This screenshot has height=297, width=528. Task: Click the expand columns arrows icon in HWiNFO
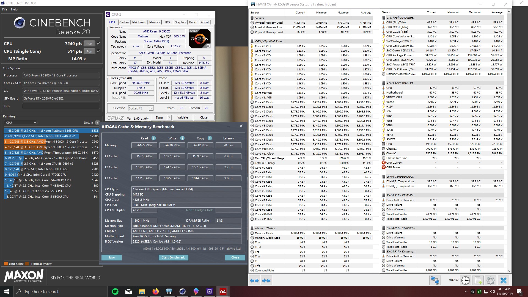254,280
